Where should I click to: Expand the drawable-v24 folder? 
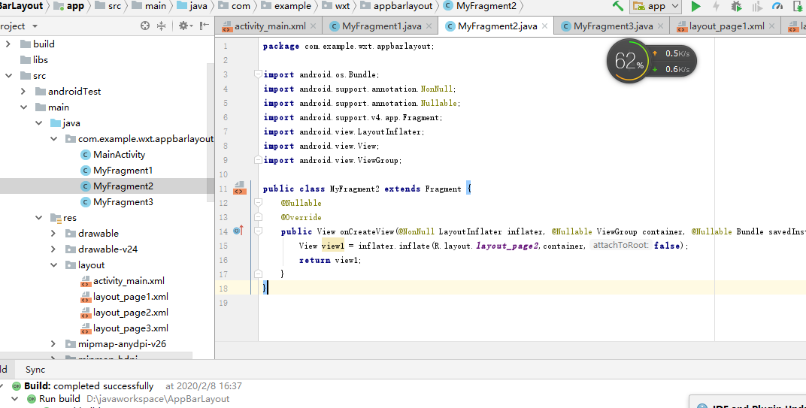(53, 249)
